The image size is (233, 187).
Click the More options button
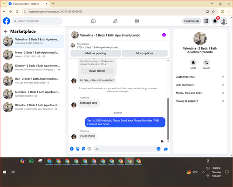(144, 53)
